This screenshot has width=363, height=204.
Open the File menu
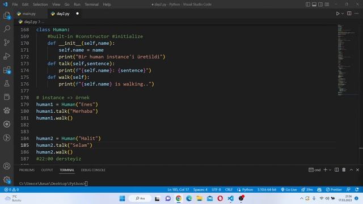pos(15,5)
